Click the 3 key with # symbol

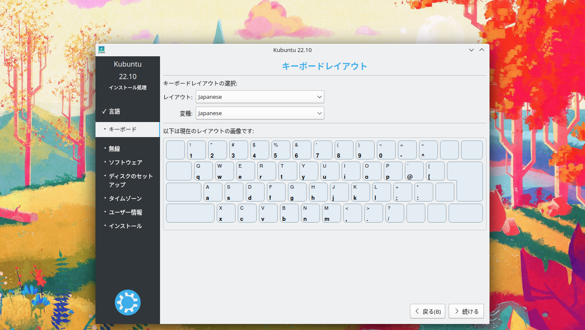[x=239, y=150]
